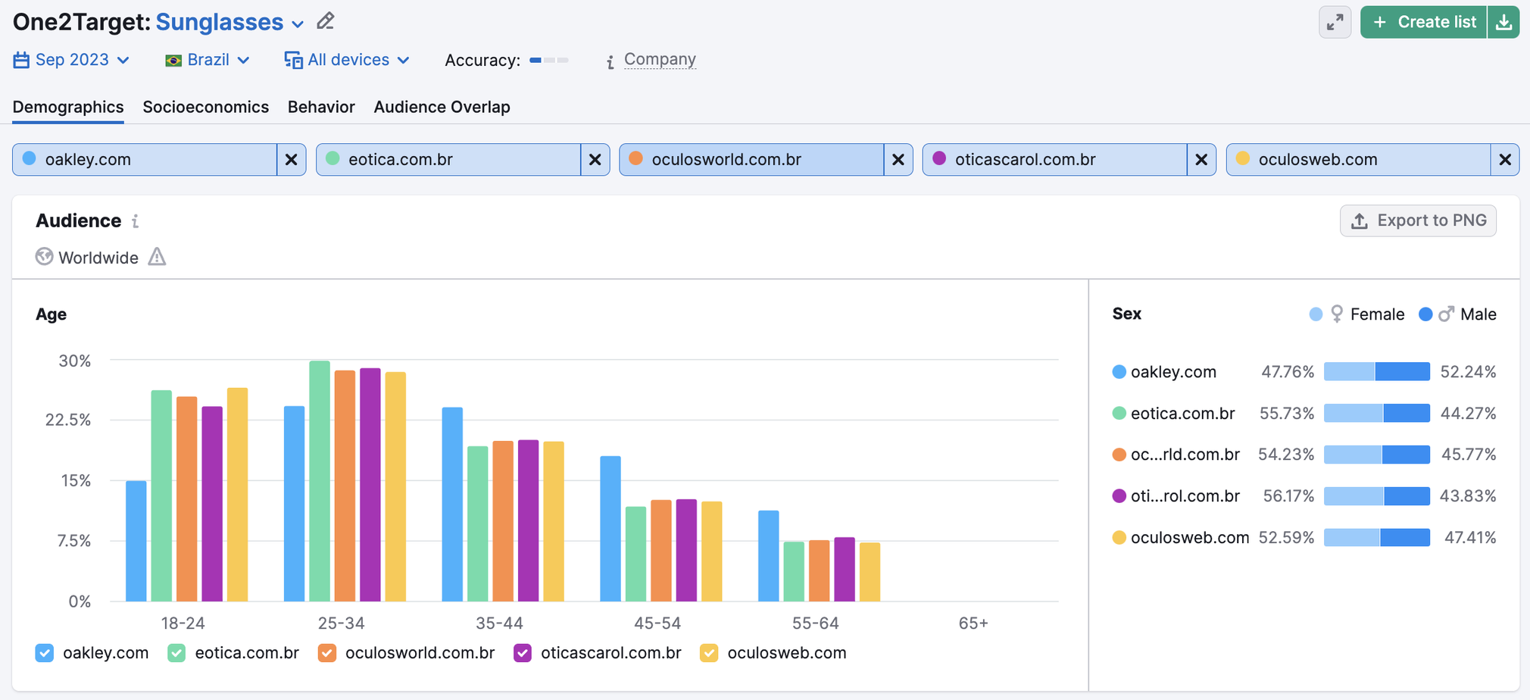Click the plus icon in Create list
The image size is (1530, 700).
click(x=1380, y=22)
